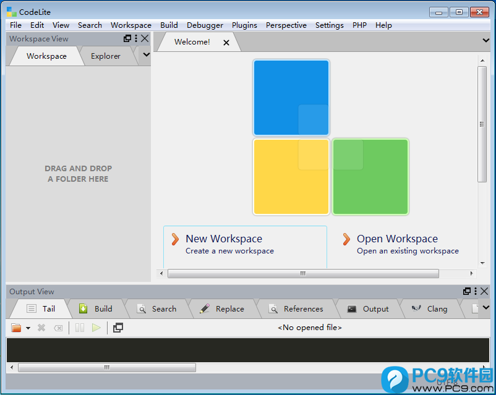Select the Welcome! editor tab
Image resolution: width=496 pixels, height=395 pixels.
[192, 42]
